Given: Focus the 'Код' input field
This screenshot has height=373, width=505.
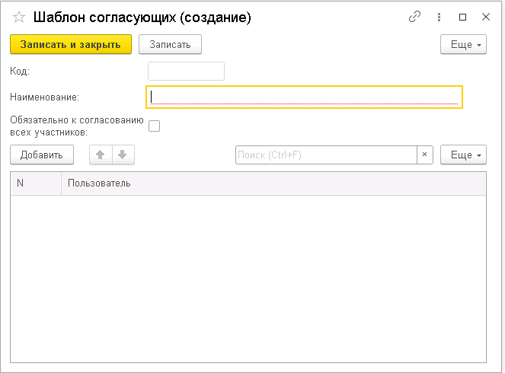Looking at the screenshot, I should (x=186, y=71).
